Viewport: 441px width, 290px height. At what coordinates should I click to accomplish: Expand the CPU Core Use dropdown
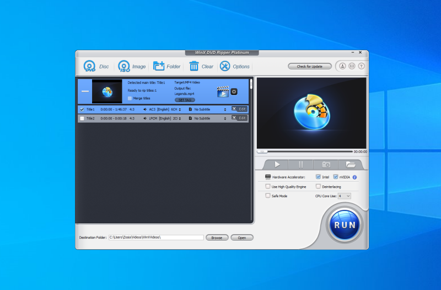coord(345,196)
